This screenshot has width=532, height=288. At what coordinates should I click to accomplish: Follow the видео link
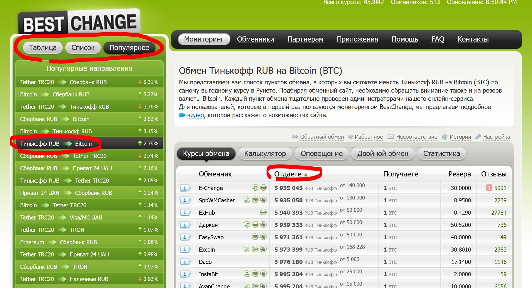click(196, 115)
